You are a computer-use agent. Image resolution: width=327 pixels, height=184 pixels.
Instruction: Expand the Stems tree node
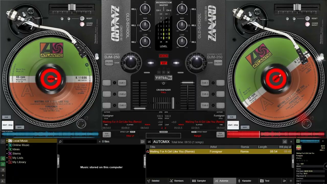[7, 154]
